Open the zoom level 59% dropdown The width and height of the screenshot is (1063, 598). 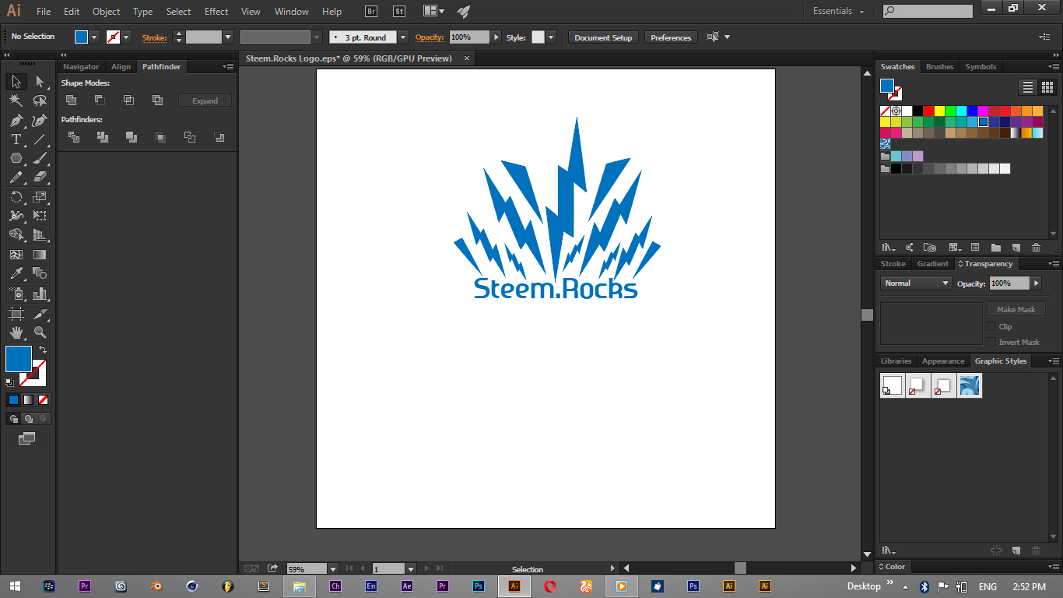(333, 569)
